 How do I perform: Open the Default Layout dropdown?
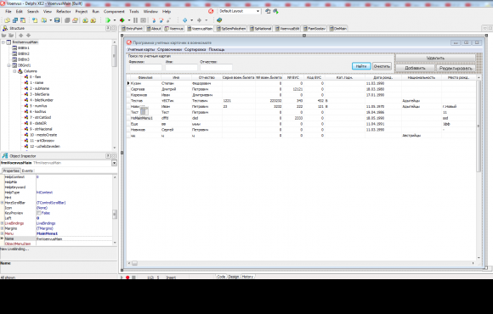coord(258,11)
